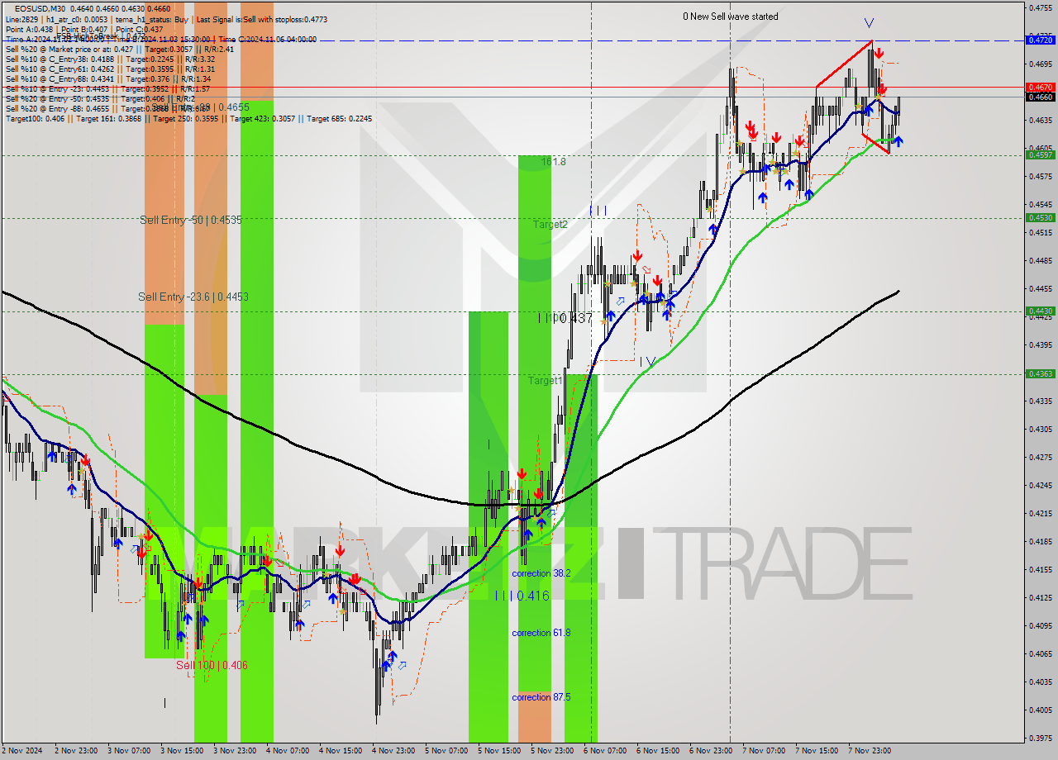Click the 0.4755 price scale value
The width and height of the screenshot is (1058, 760).
pos(1040,7)
